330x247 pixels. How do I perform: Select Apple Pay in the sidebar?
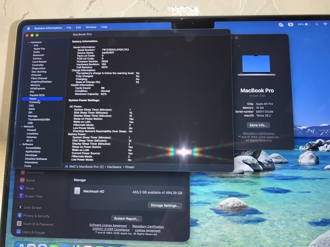click(39, 49)
